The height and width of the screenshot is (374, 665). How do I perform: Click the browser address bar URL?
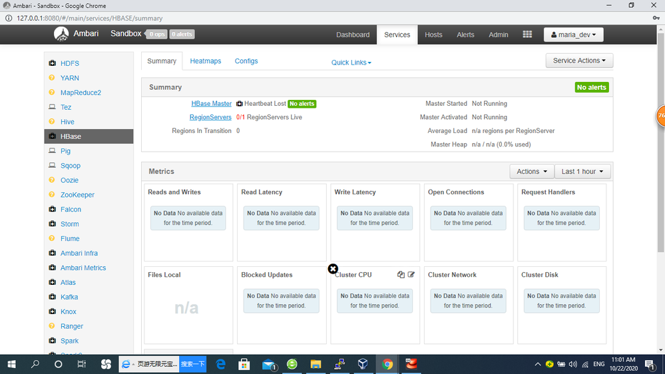click(x=89, y=18)
